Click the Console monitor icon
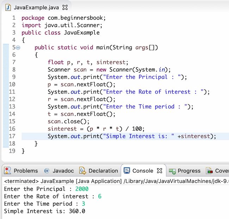 [x=127, y=171]
